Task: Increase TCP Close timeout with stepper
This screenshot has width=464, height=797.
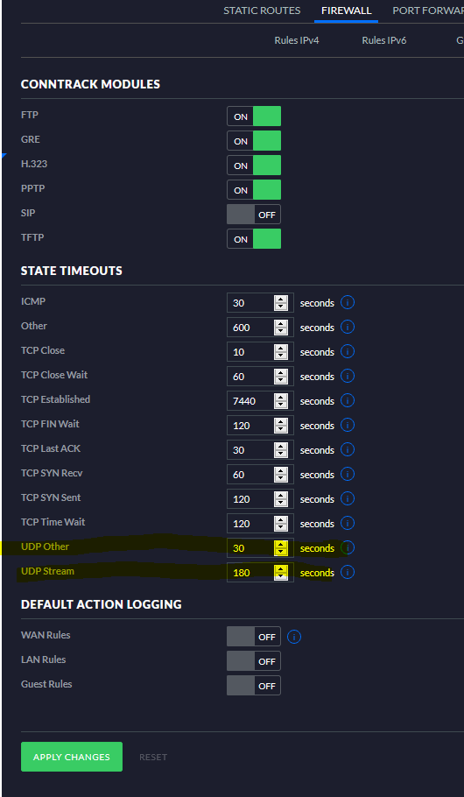Action: pos(280,349)
